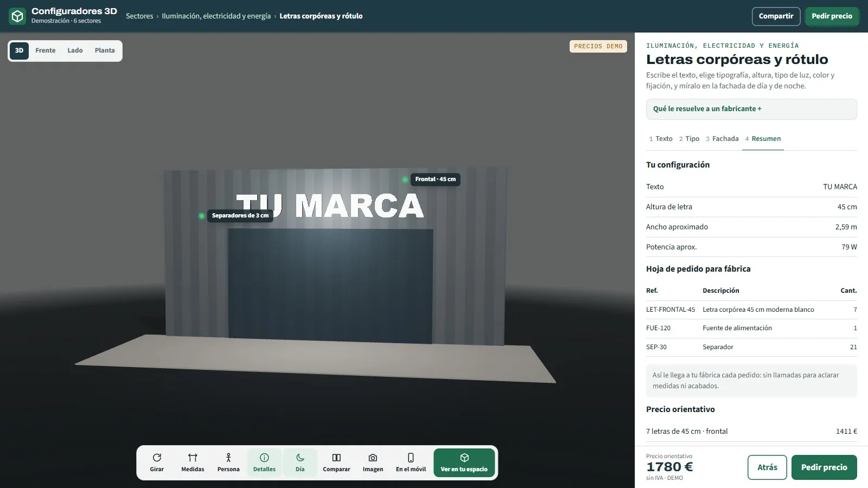This screenshot has width=868, height=488.
Task: Click the TU MARCA text value
Action: [x=840, y=187]
